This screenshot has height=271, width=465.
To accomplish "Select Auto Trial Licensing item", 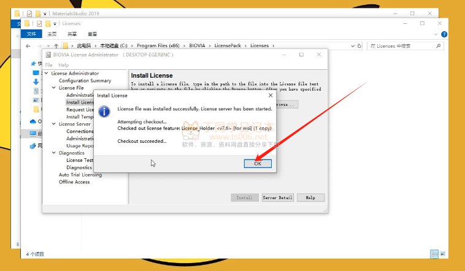I will pyautogui.click(x=80, y=175).
